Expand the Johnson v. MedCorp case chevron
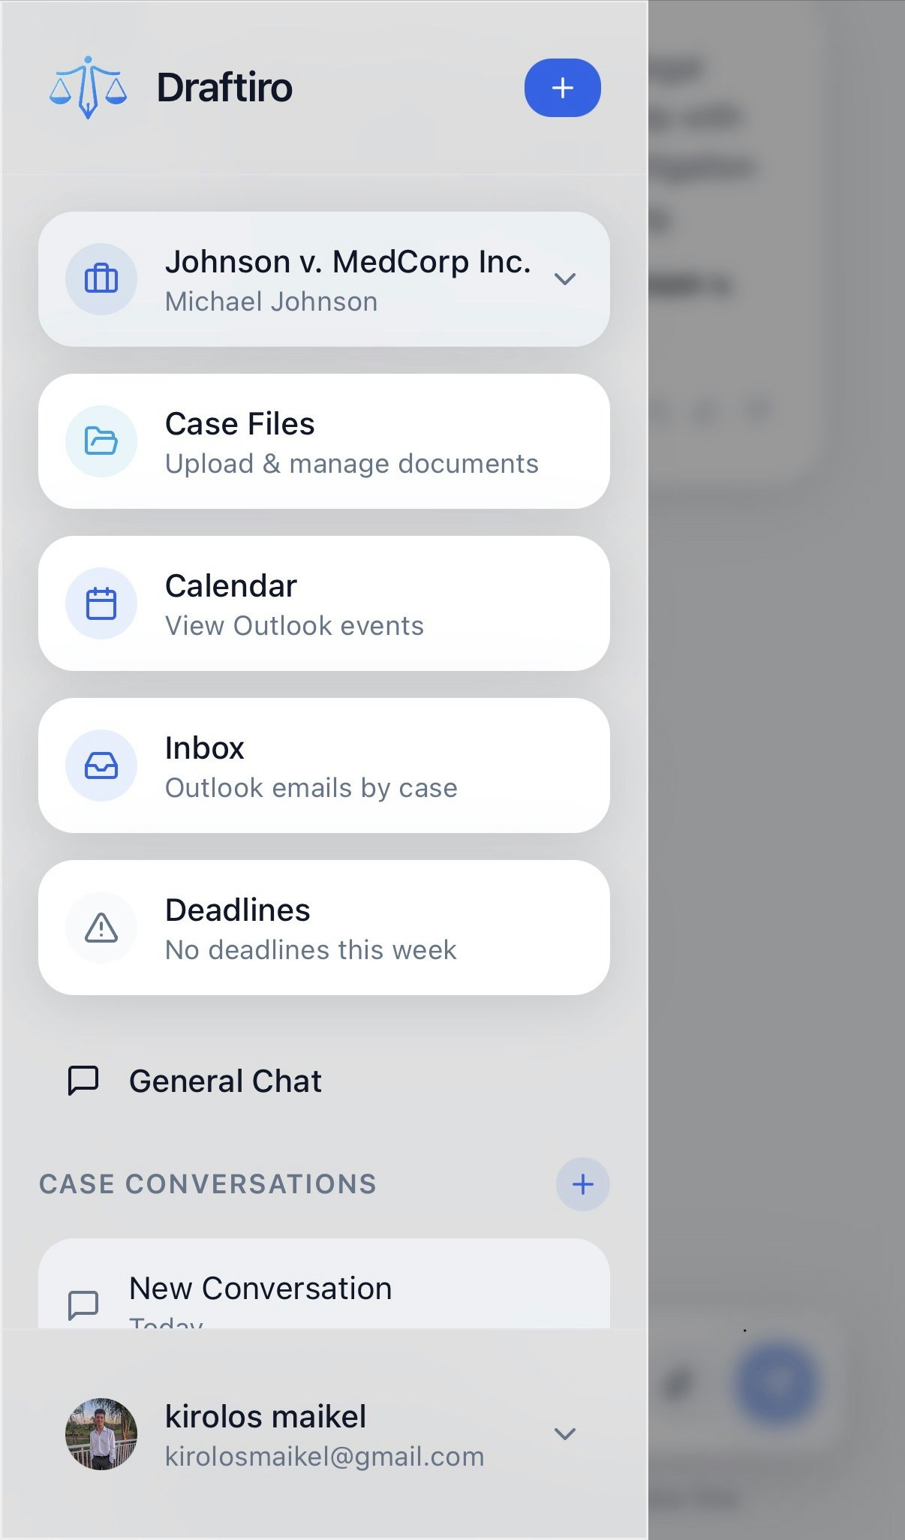The height and width of the screenshot is (1540, 905). 564,279
